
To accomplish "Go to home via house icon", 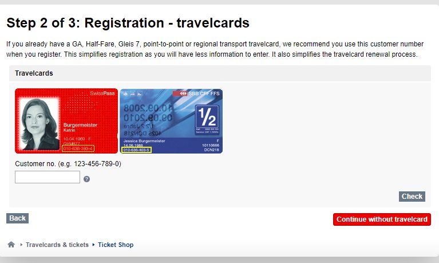I will tap(11, 245).
